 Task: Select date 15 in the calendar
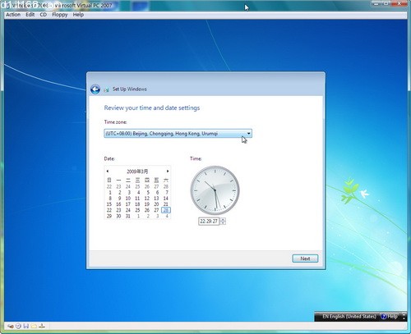109,204
